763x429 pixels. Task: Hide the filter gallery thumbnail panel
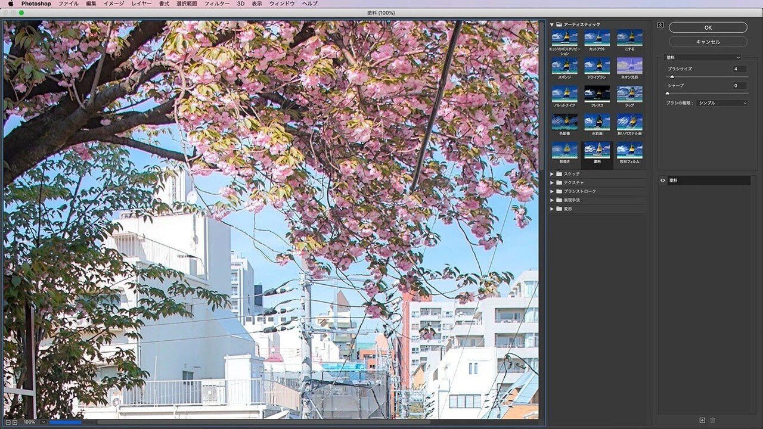(660, 25)
